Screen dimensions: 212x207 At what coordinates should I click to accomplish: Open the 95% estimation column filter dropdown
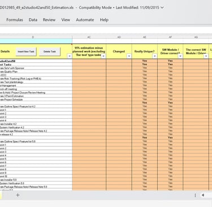pyautogui.click(x=103, y=56)
